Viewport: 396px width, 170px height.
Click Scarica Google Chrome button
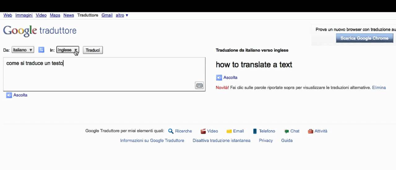(364, 38)
